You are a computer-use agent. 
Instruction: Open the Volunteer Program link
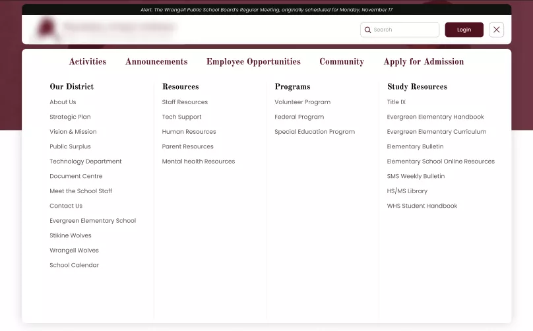tap(302, 102)
